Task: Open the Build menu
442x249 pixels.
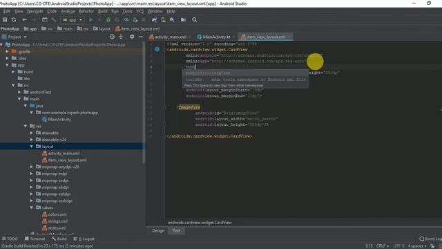Action: point(103,11)
